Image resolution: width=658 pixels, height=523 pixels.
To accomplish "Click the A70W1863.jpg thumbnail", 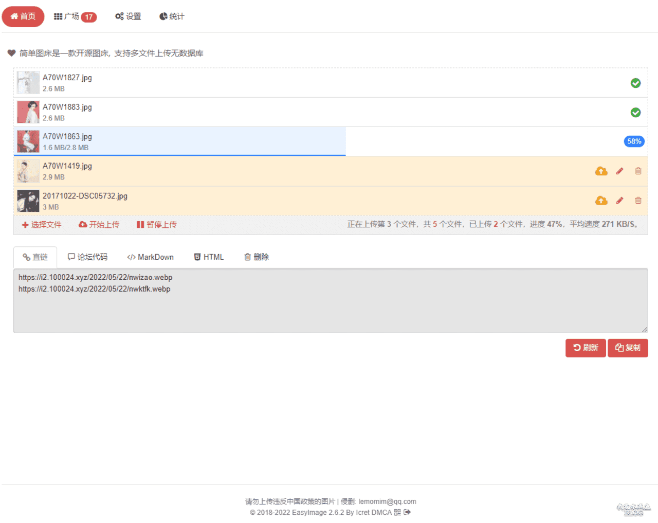I will click(28, 141).
